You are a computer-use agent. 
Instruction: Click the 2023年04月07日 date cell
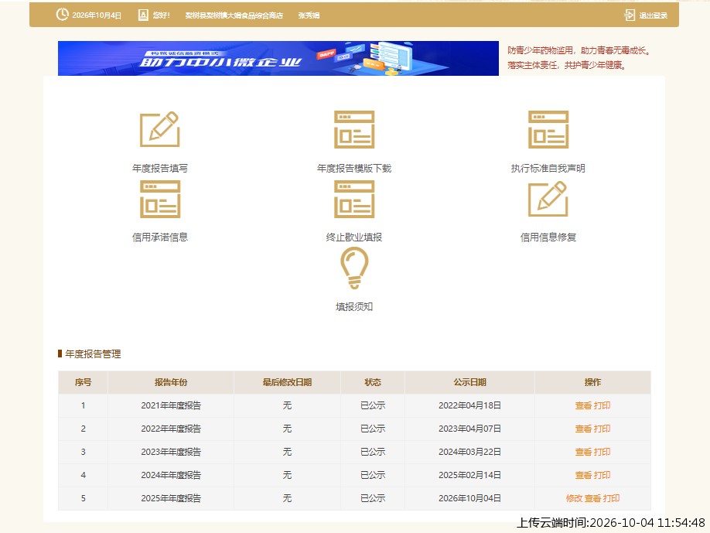pos(469,429)
